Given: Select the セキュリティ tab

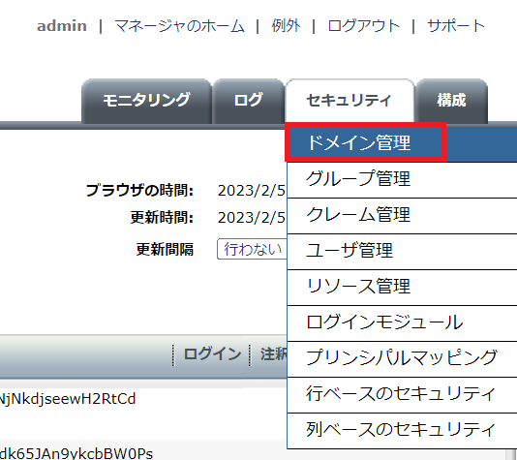Looking at the screenshot, I should click(350, 101).
